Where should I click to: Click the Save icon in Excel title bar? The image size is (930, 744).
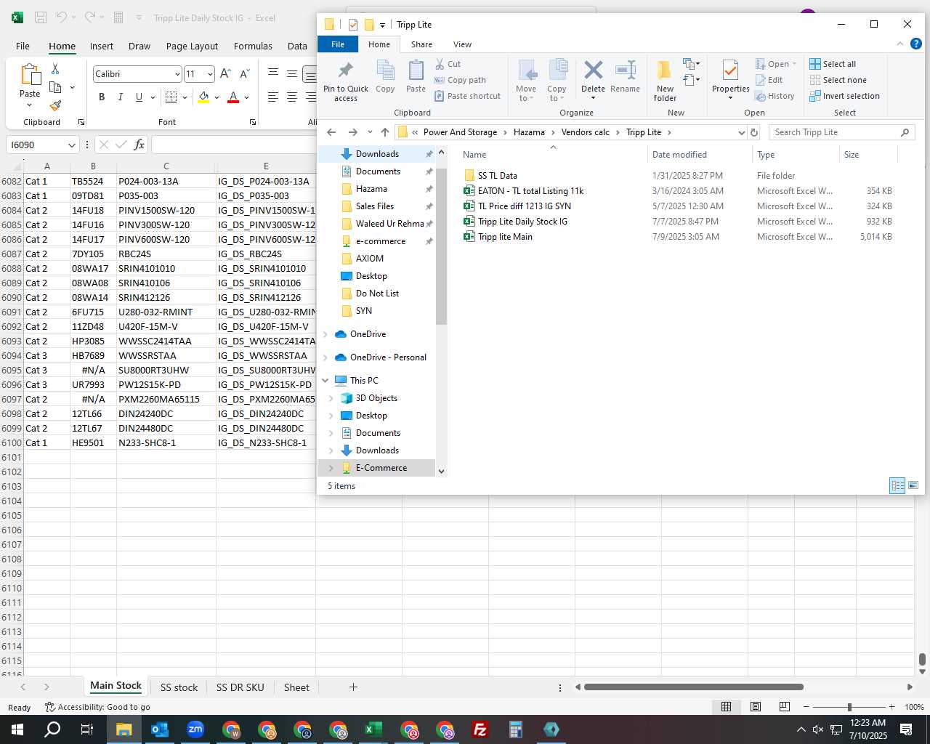[41, 17]
